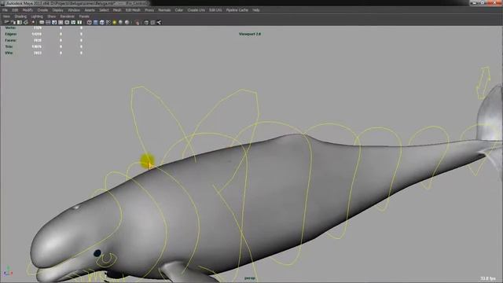Toggle the Gate Mask icon

tap(61, 23)
